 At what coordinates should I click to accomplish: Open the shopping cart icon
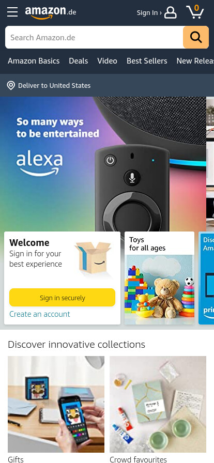coord(195,12)
